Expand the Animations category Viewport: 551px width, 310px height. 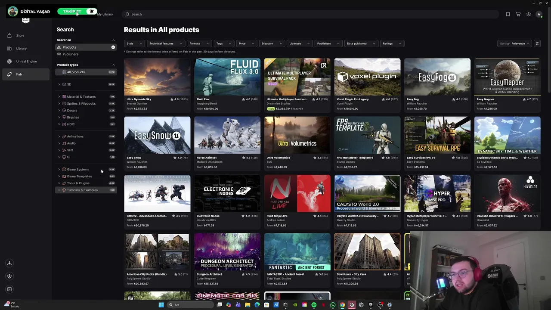59,136
